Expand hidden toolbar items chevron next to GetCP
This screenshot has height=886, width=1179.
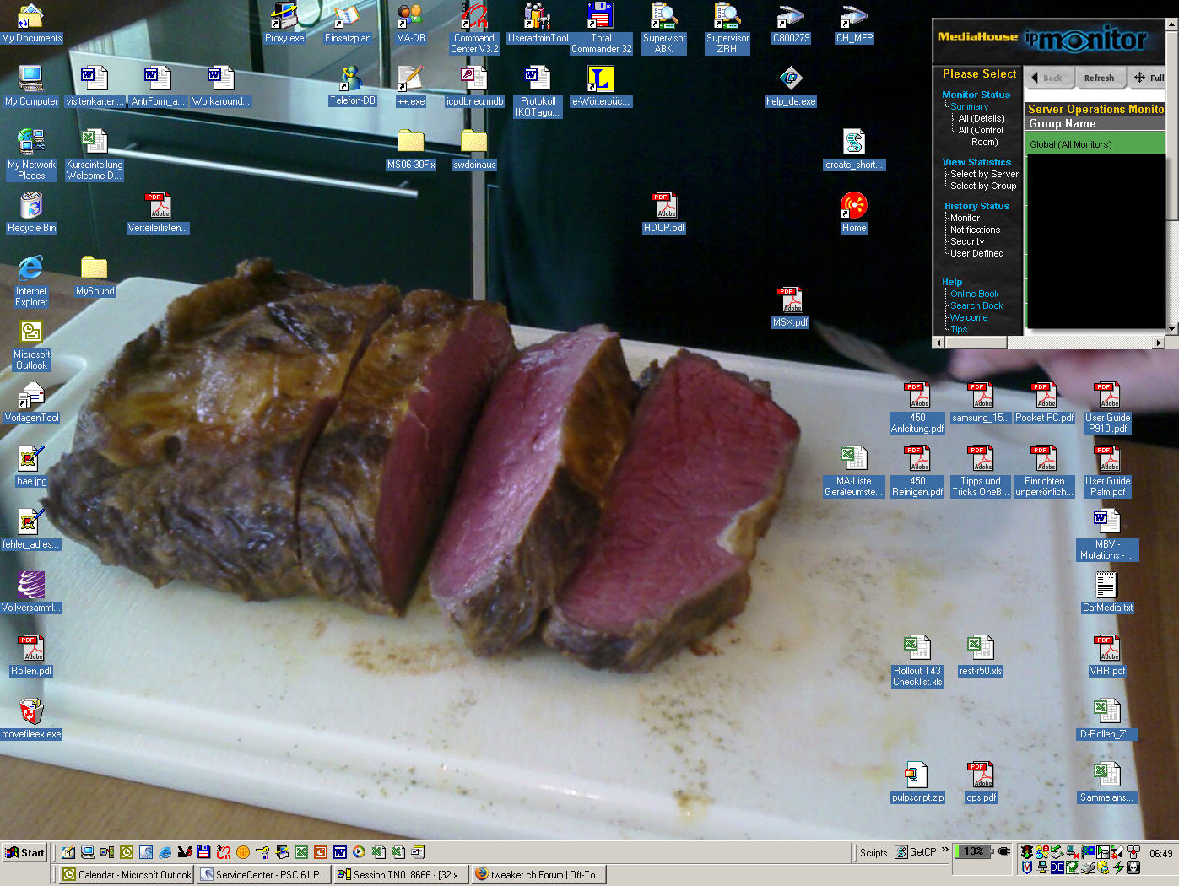[x=945, y=851]
